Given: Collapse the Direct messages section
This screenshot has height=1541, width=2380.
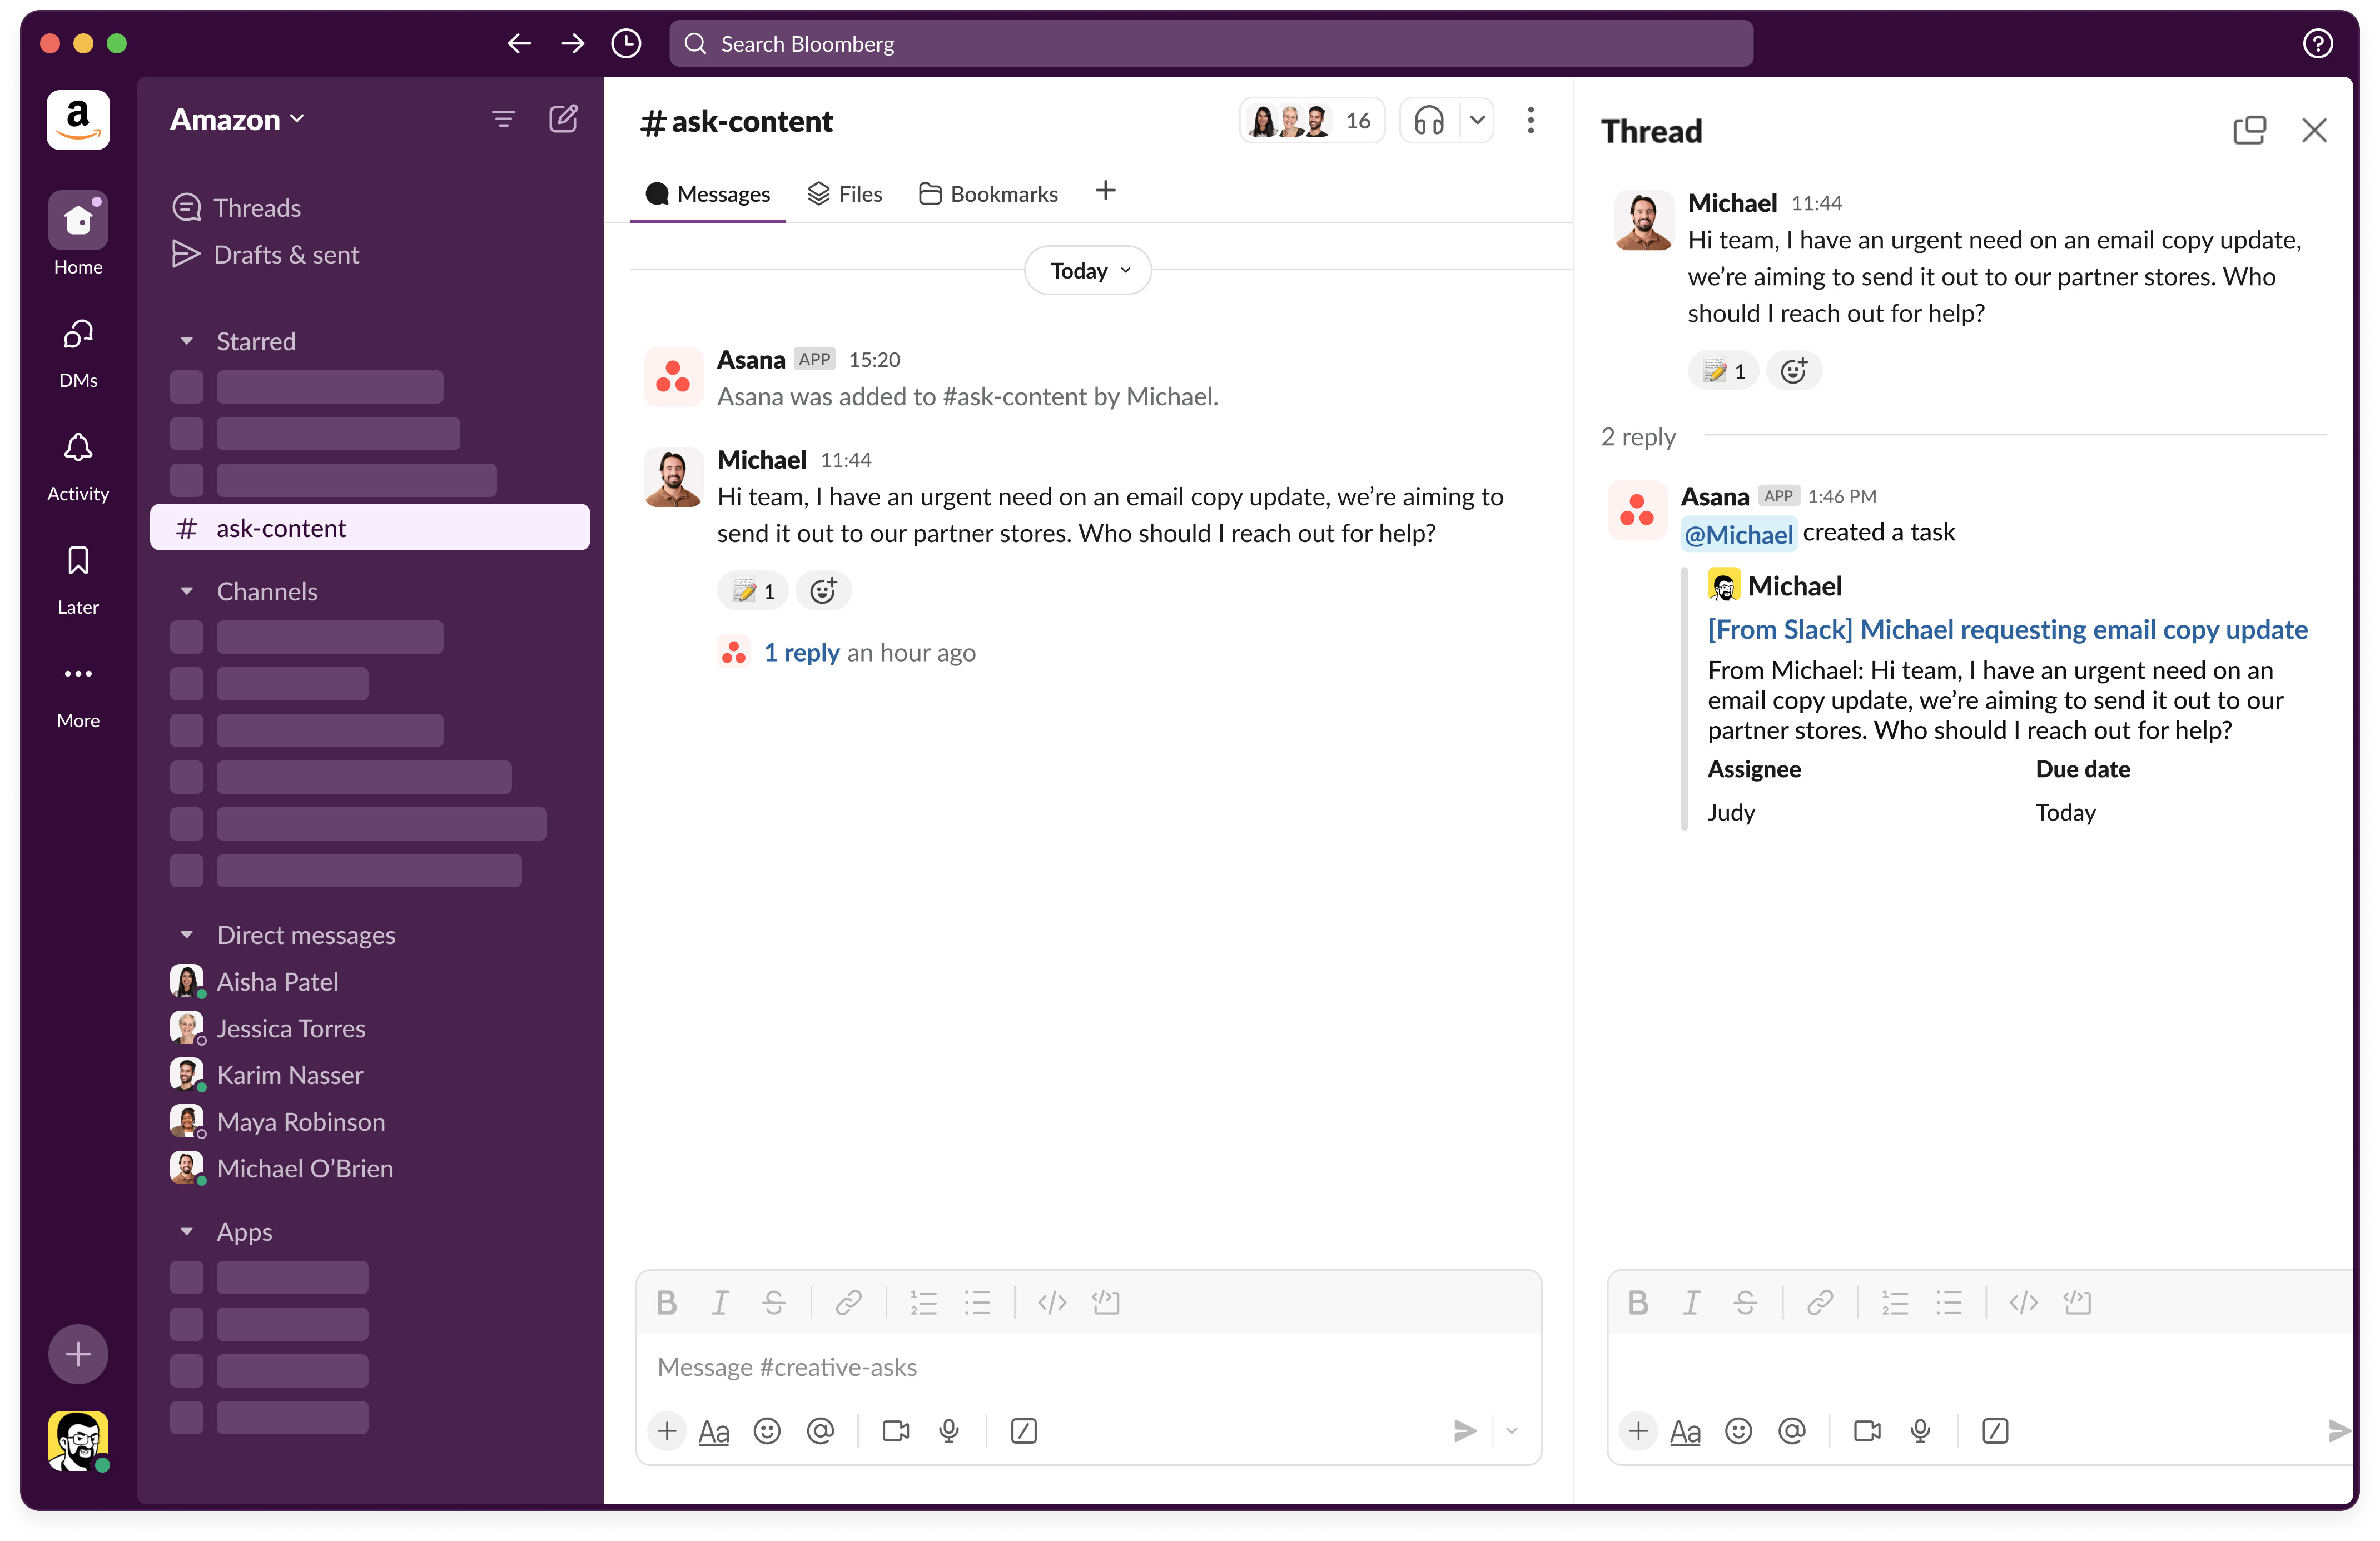Looking at the screenshot, I should point(186,935).
